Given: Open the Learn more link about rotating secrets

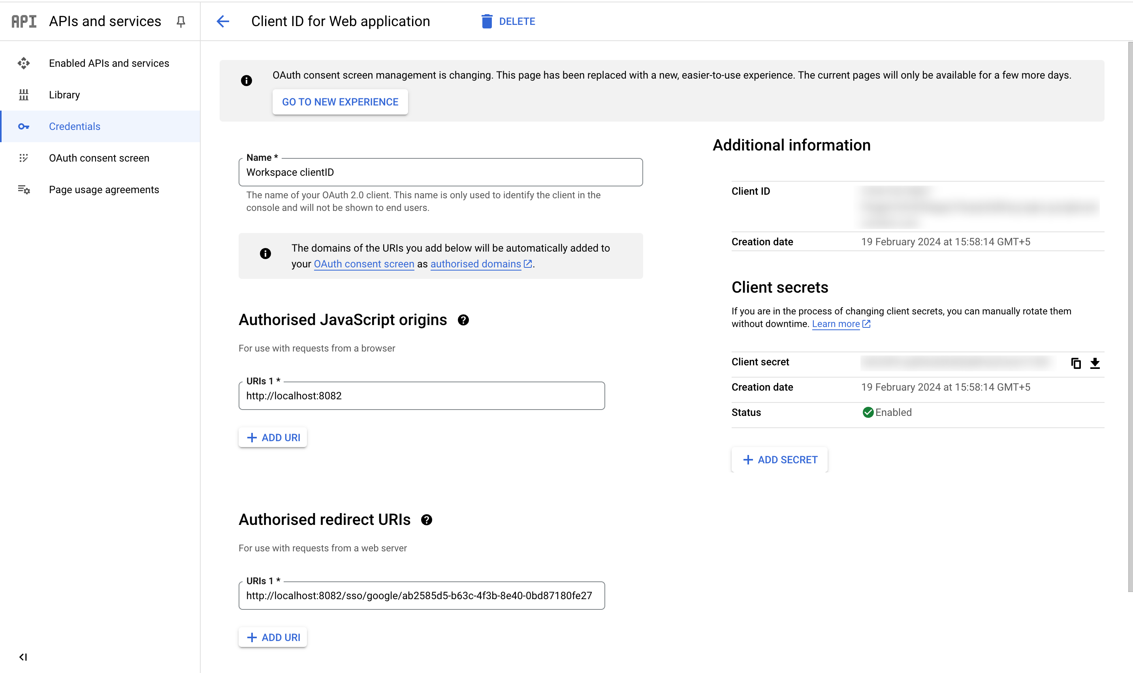Looking at the screenshot, I should point(836,323).
